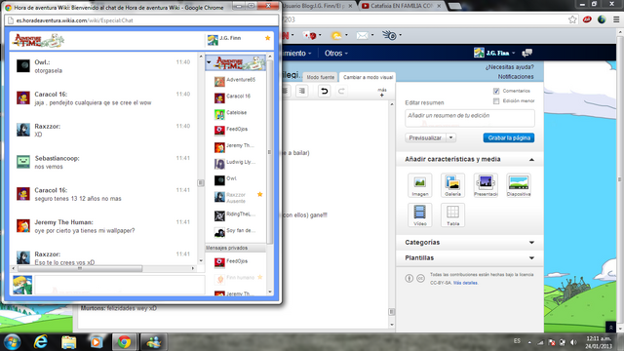Bookmark this page with the star icon
Image resolution: width=624 pixels, height=351 pixels.
[572, 19]
